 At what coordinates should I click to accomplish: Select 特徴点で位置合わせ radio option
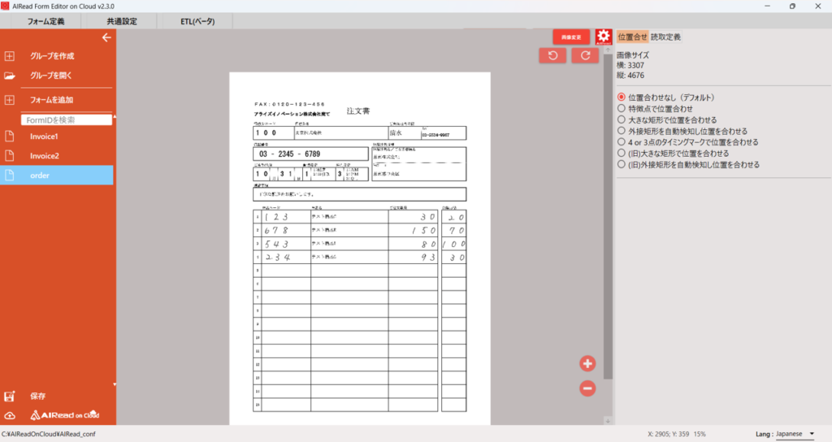click(622, 108)
